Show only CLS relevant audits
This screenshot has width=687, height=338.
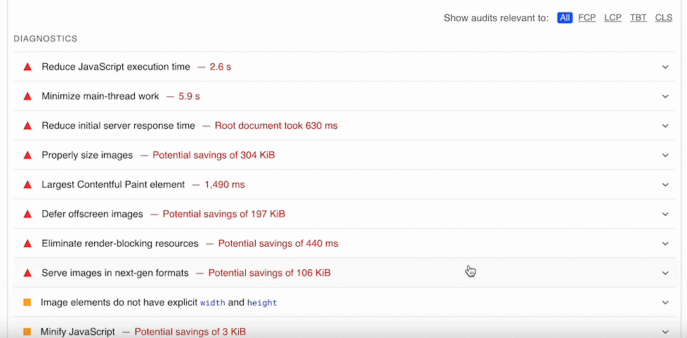click(663, 18)
